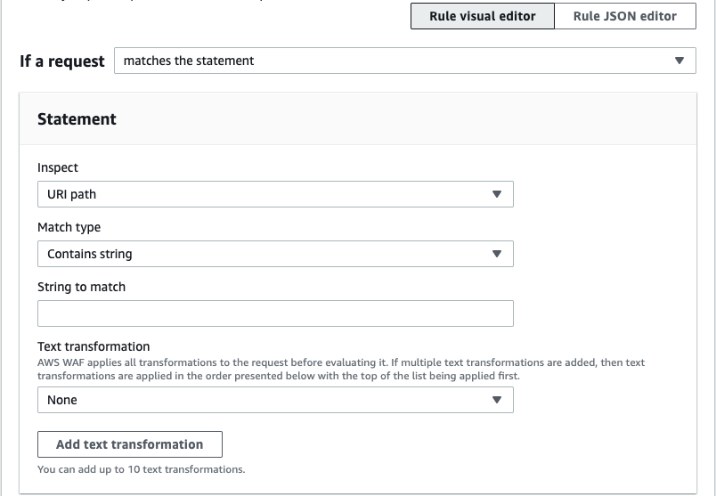Image resolution: width=716 pixels, height=496 pixels.
Task: Click the Statement section heading
Action: (x=77, y=118)
